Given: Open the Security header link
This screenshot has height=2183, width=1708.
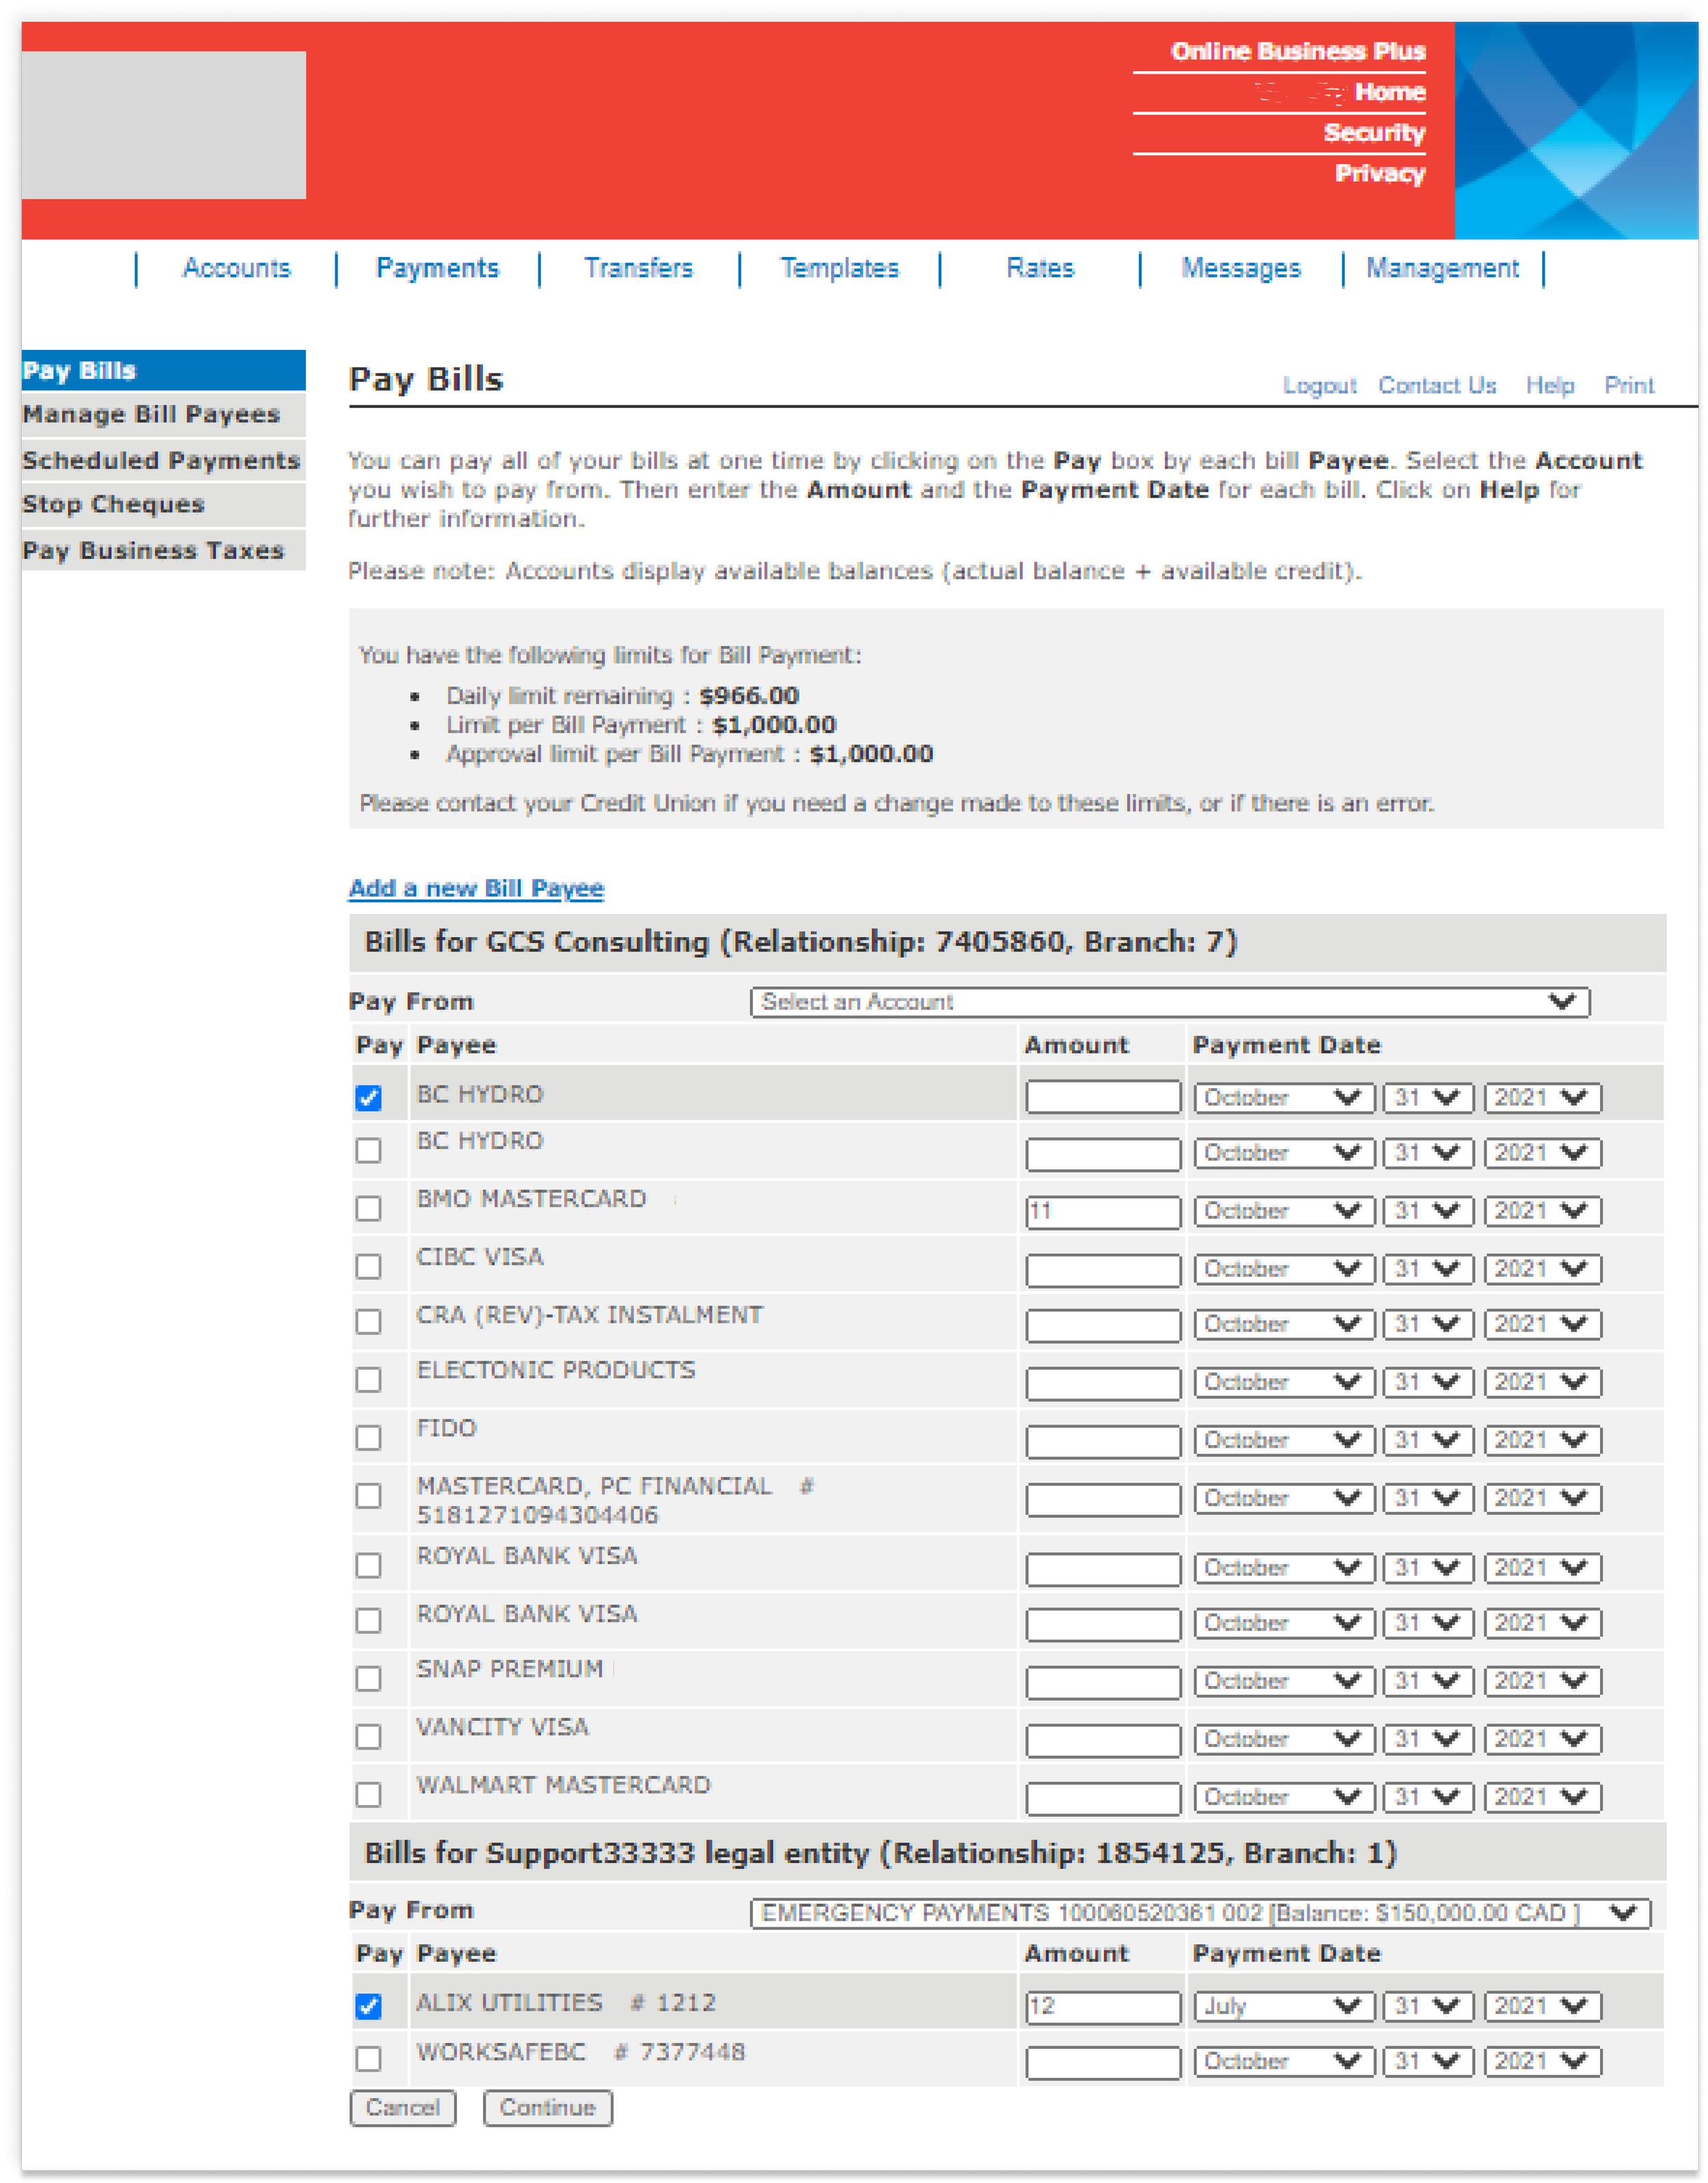Looking at the screenshot, I should click(x=1374, y=133).
